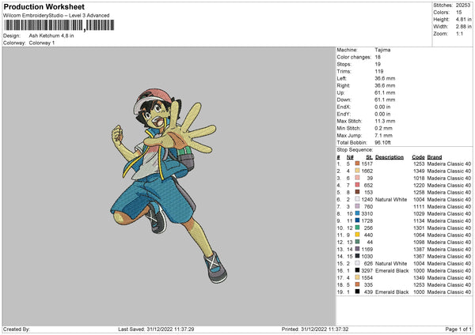
Task: Select thread code 1301 in the Code column
Action: coord(419,228)
